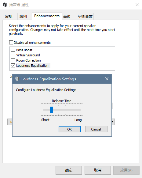The width and height of the screenshot is (142, 178).
Task: Uncheck the Loudness Equalization checkbox
Action: (13, 65)
